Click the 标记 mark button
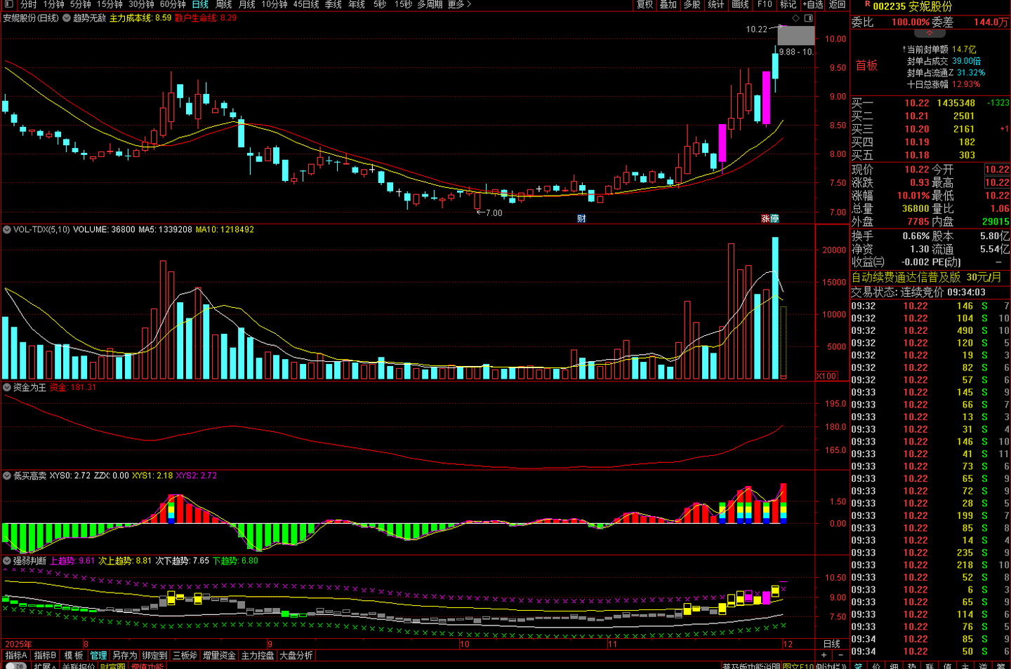This screenshot has width=1011, height=669. [788, 4]
